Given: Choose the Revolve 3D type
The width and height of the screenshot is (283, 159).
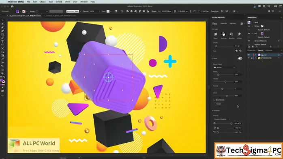Looking at the screenshot, I should point(232,34).
